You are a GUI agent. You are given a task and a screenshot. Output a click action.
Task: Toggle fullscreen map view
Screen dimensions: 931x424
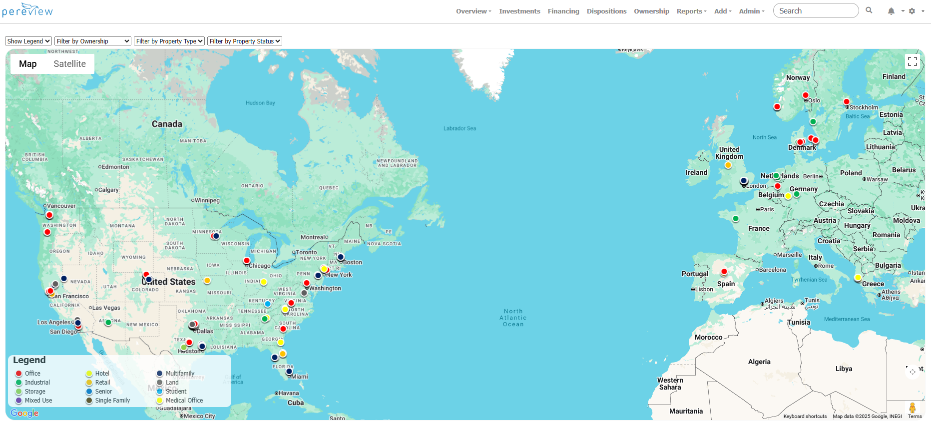tap(913, 61)
